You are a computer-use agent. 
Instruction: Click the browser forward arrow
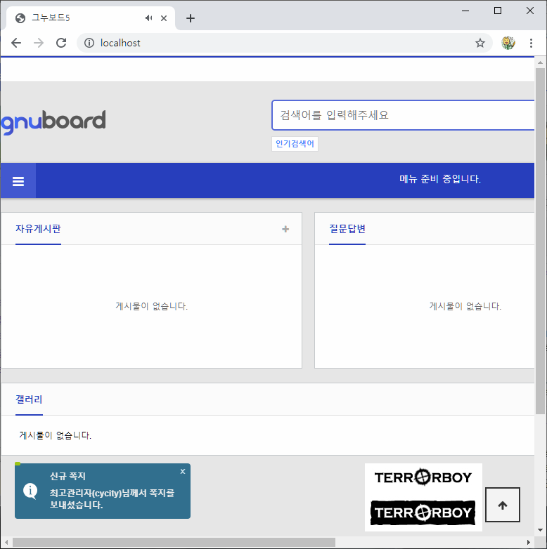coord(39,43)
